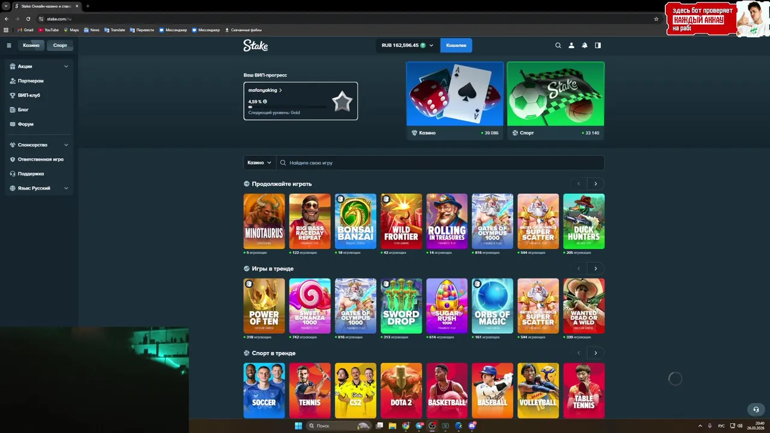Screen dimensions: 770x433
Task: Open CS2 sport tile
Action: 356,390
